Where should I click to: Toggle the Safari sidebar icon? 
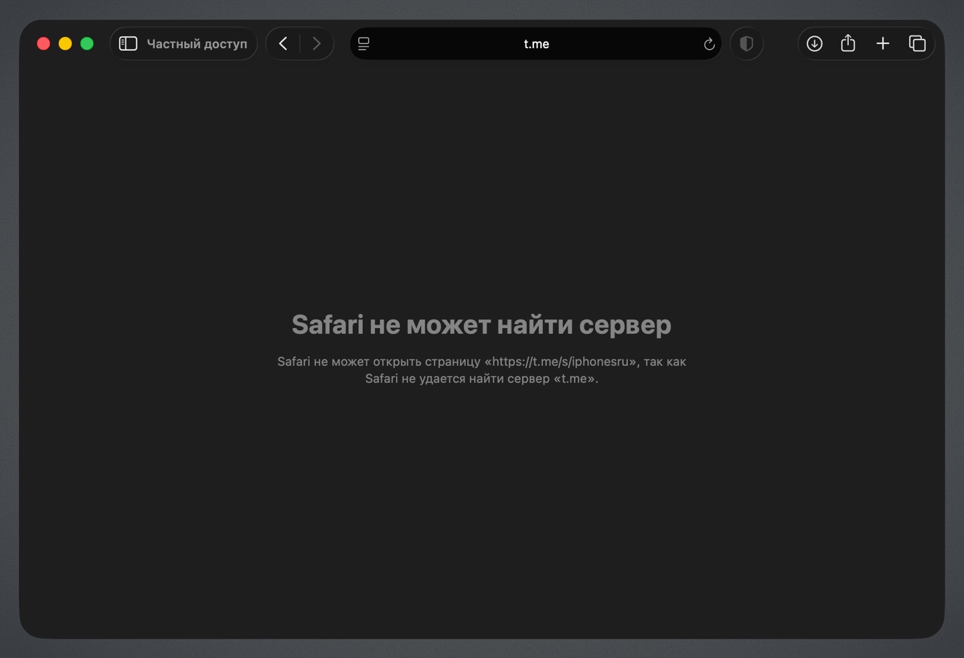pos(128,44)
